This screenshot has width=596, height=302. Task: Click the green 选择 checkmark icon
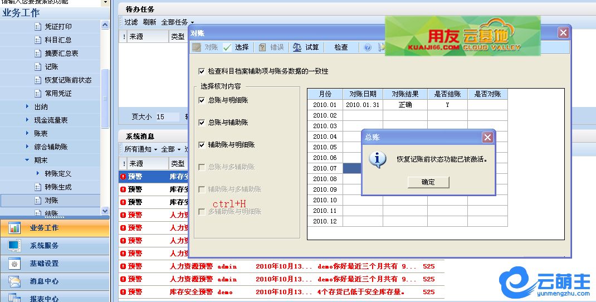click(227, 47)
